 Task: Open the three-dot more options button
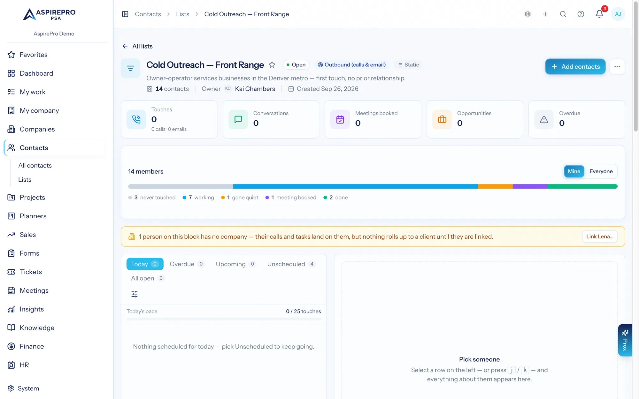(617, 67)
